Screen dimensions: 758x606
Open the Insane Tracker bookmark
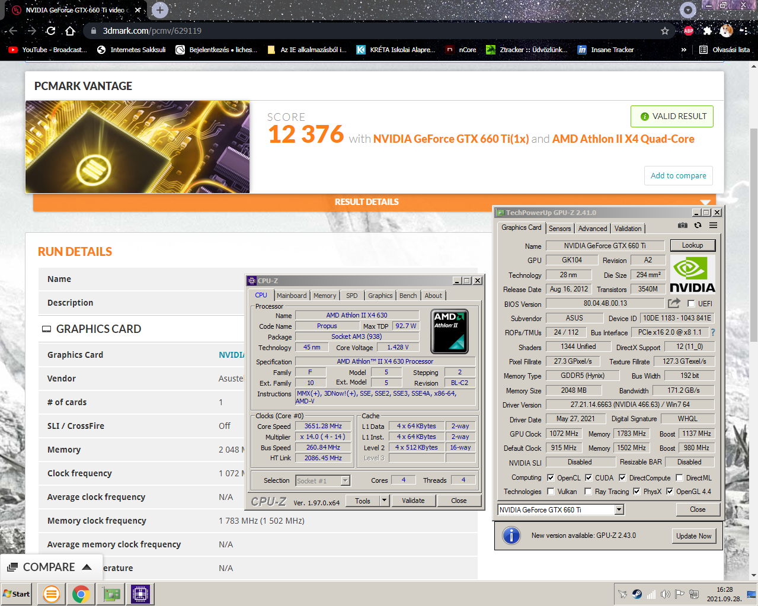(606, 50)
